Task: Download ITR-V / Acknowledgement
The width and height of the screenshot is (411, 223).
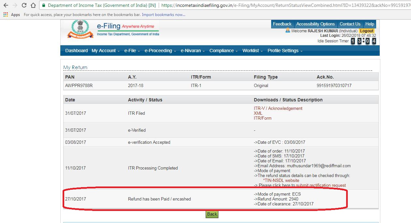Action: point(278,108)
